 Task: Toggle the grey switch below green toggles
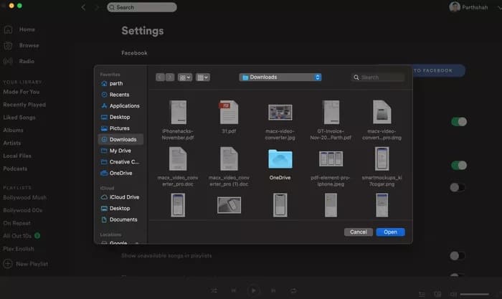(457, 187)
